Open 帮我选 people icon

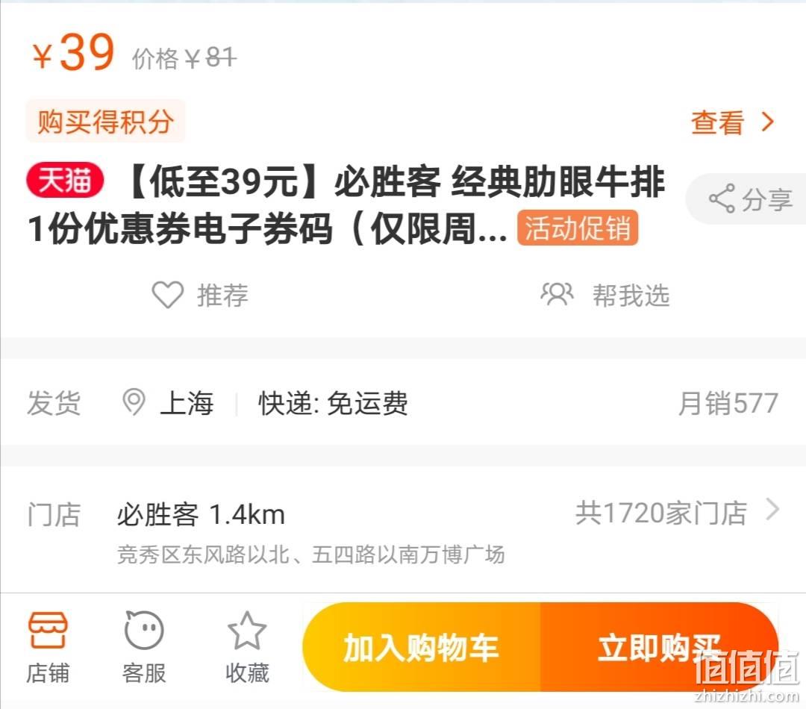point(557,295)
